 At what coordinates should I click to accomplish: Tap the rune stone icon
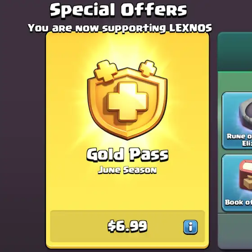246,113
